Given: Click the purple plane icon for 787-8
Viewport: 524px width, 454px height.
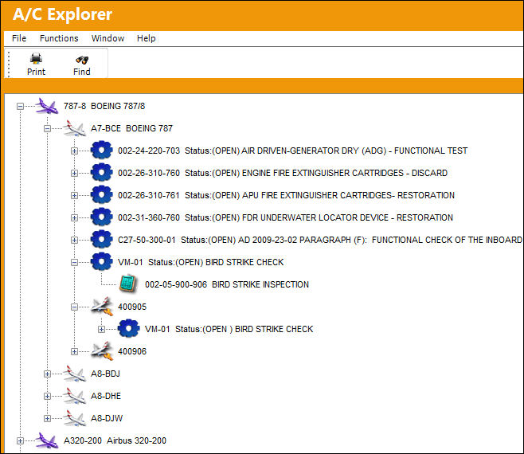Looking at the screenshot, I should (x=47, y=106).
